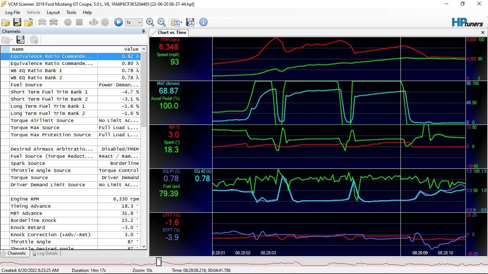Click the save layout icon in the toolbar
Screen dimensions: 488x274
pyautogui.click(x=190, y=22)
